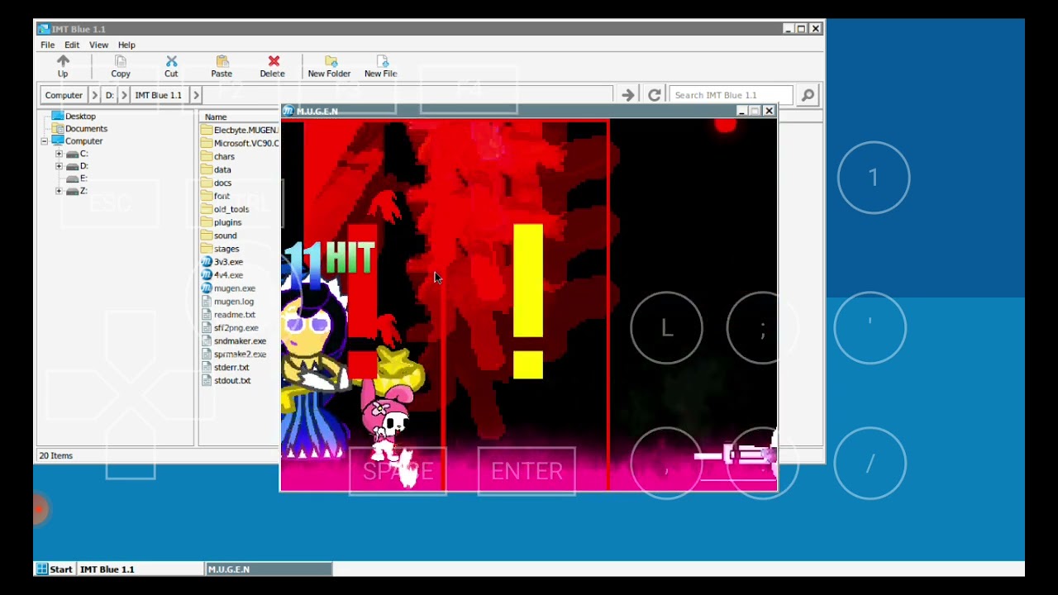Image resolution: width=1058 pixels, height=595 pixels.
Task: Cut selection using scissors icon
Action: pos(171,66)
